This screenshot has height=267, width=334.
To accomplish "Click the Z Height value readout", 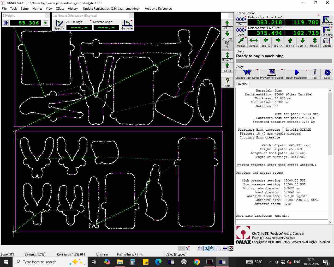I will click(25, 23).
